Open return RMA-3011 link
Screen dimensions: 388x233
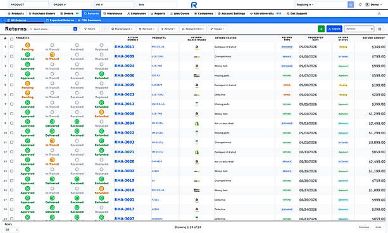click(125, 47)
